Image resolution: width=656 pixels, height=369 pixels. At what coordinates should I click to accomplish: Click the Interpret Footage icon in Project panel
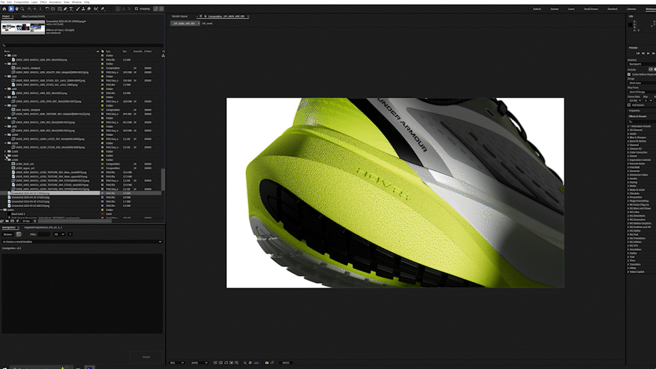coord(1,221)
